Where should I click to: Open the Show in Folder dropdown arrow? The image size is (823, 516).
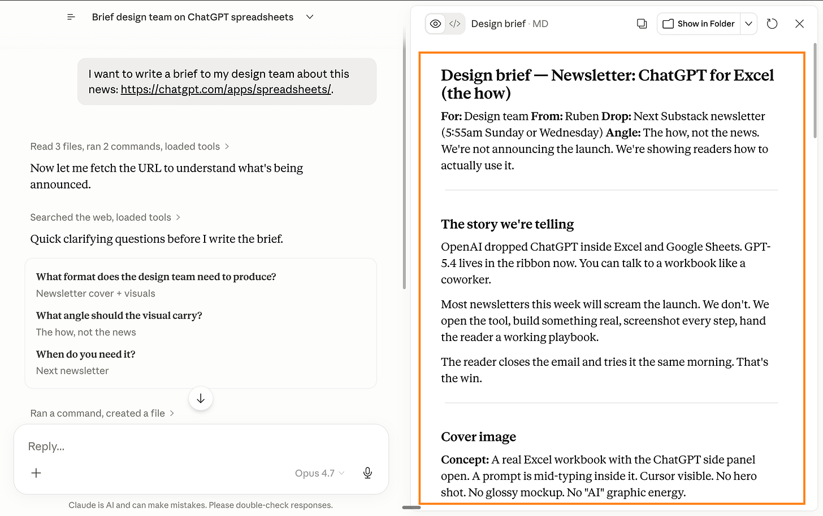click(x=748, y=24)
